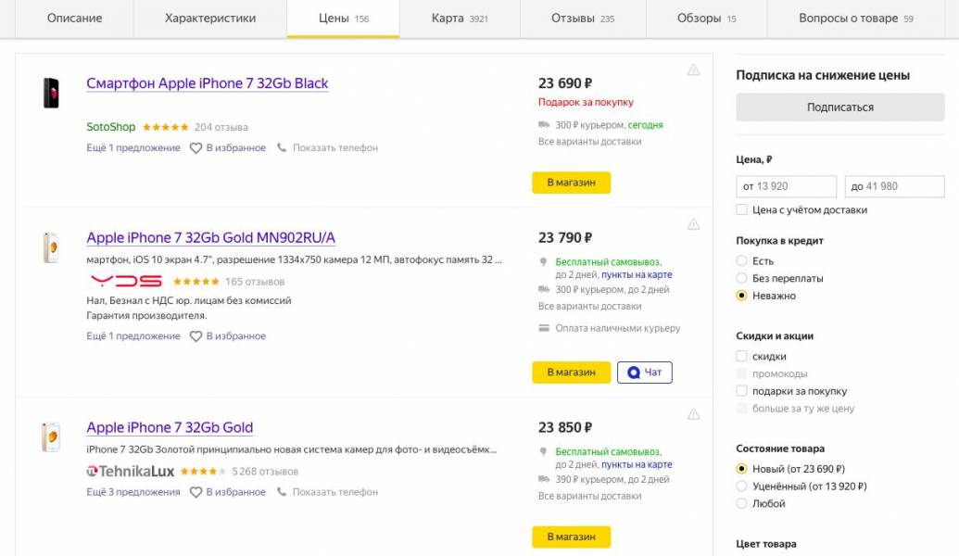Select Новый (от 23 690 ₽) condition
Image resolution: width=959 pixels, height=556 pixels.
tap(742, 469)
